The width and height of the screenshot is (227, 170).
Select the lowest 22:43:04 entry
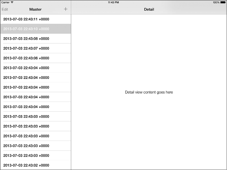26,107
